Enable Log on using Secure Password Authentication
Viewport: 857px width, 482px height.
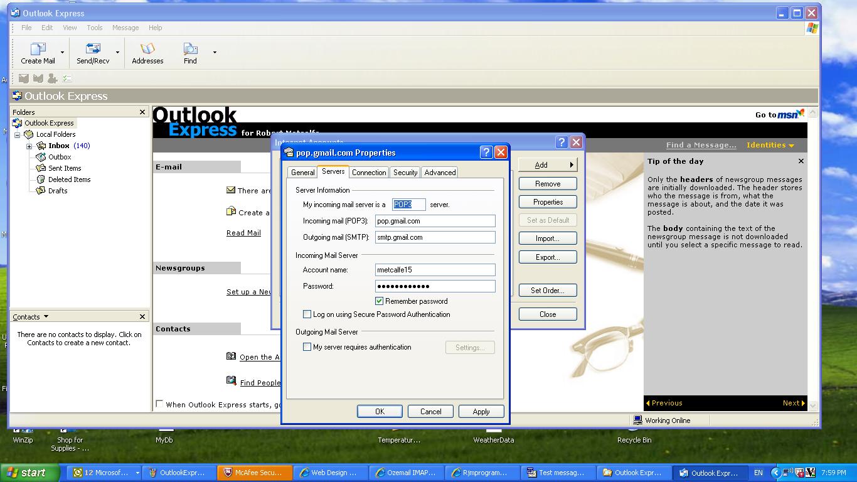click(307, 314)
